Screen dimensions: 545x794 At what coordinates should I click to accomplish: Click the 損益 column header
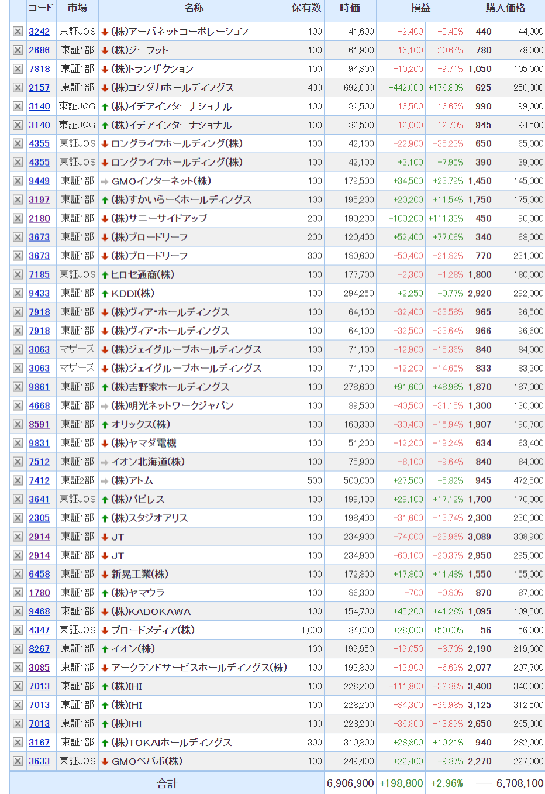click(420, 8)
